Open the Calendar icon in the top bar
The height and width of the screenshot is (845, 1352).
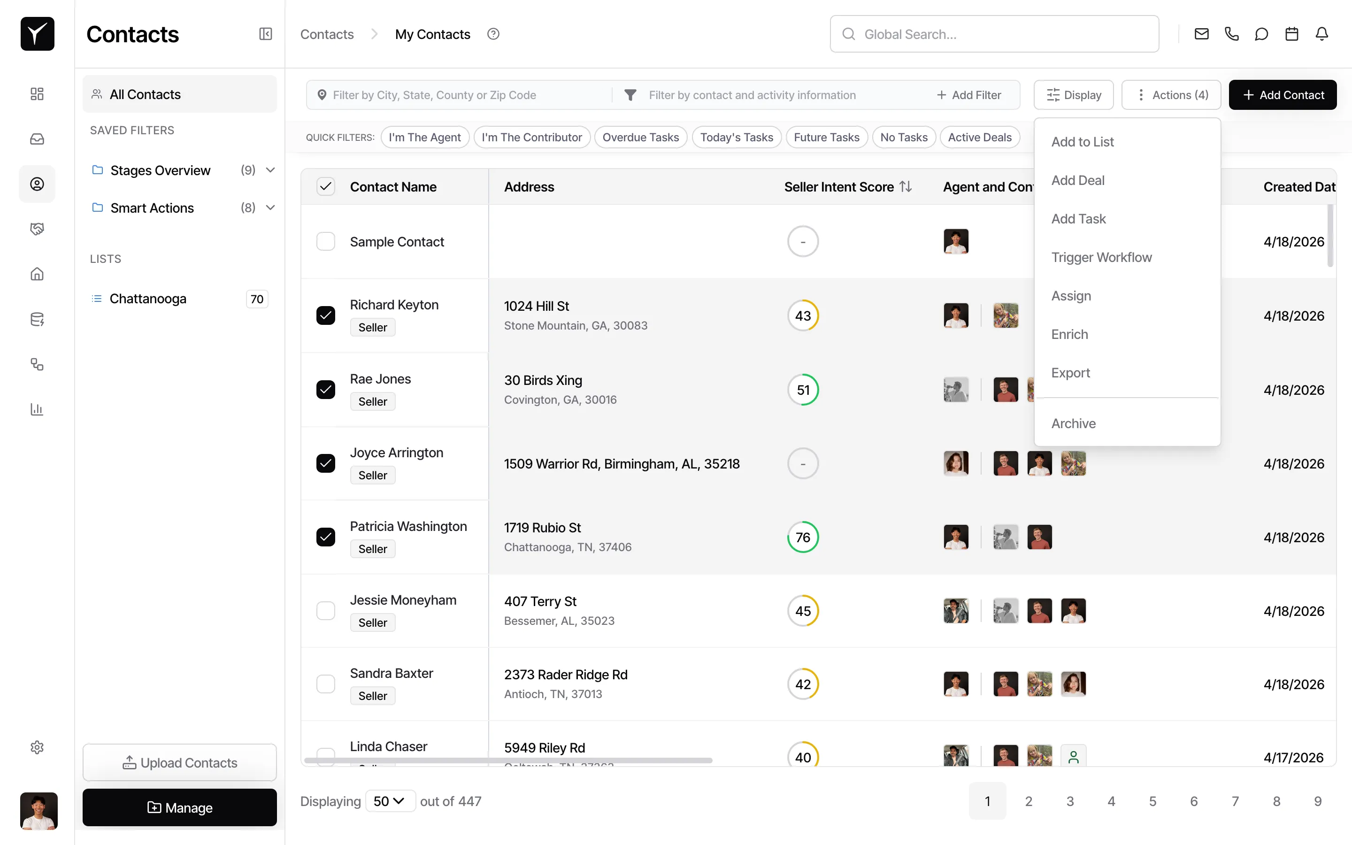(1291, 33)
